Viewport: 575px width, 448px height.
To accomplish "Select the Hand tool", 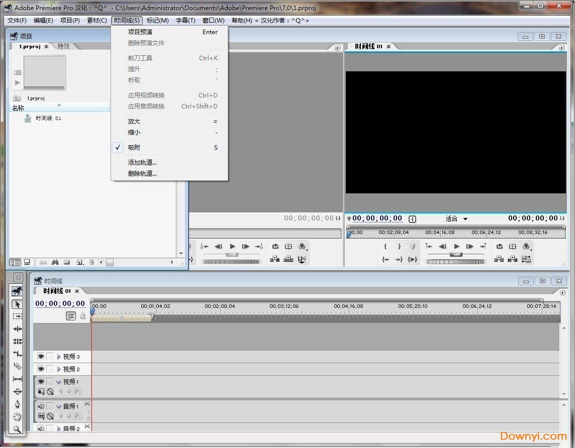I will pyautogui.click(x=17, y=416).
